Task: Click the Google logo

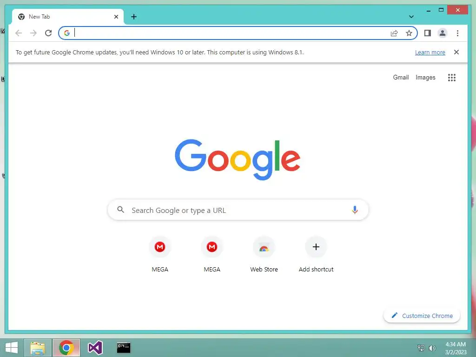Action: pyautogui.click(x=238, y=160)
